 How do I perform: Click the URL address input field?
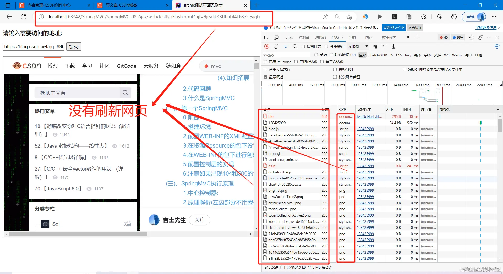(34, 46)
